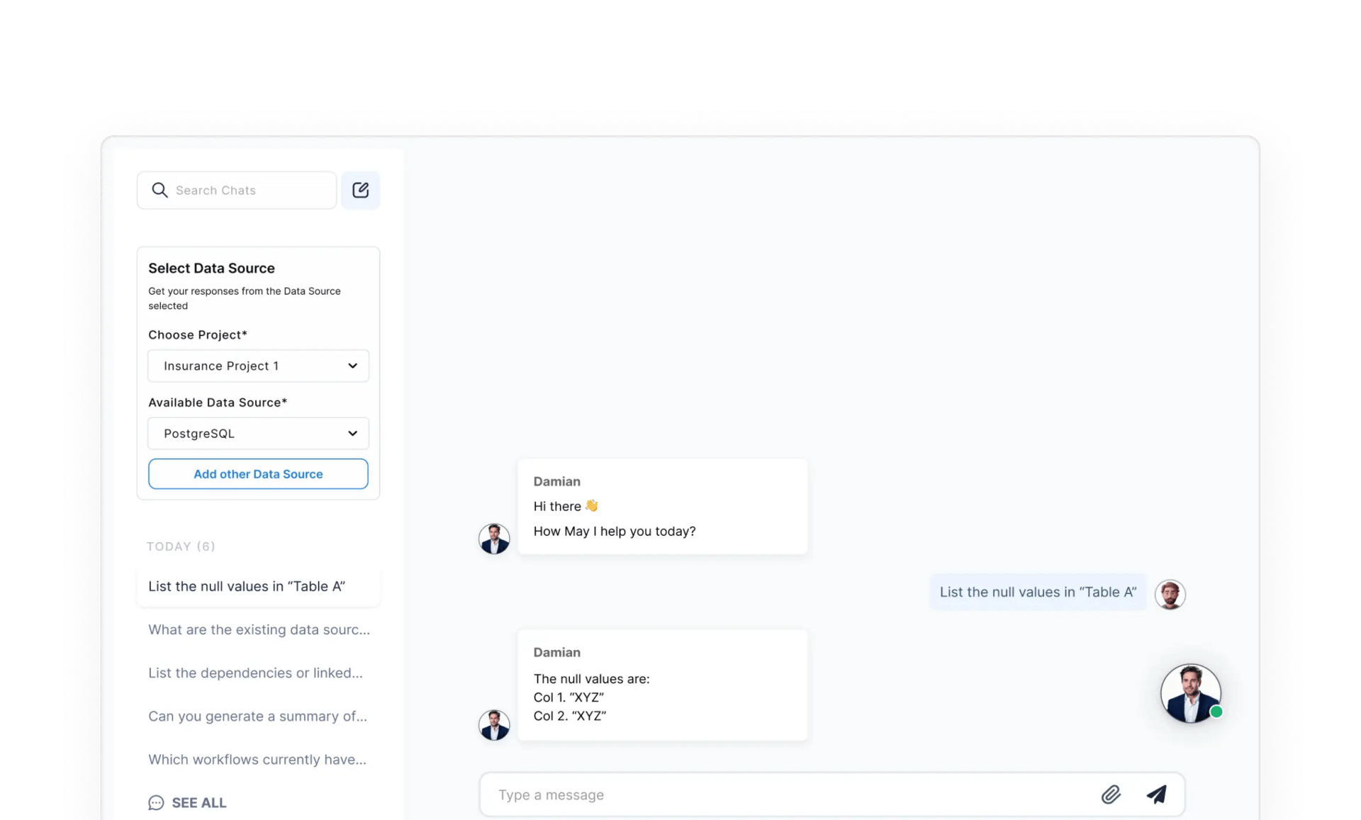This screenshot has width=1361, height=820.
Task: Click Damian's avatar next to greeting message
Action: click(x=494, y=539)
